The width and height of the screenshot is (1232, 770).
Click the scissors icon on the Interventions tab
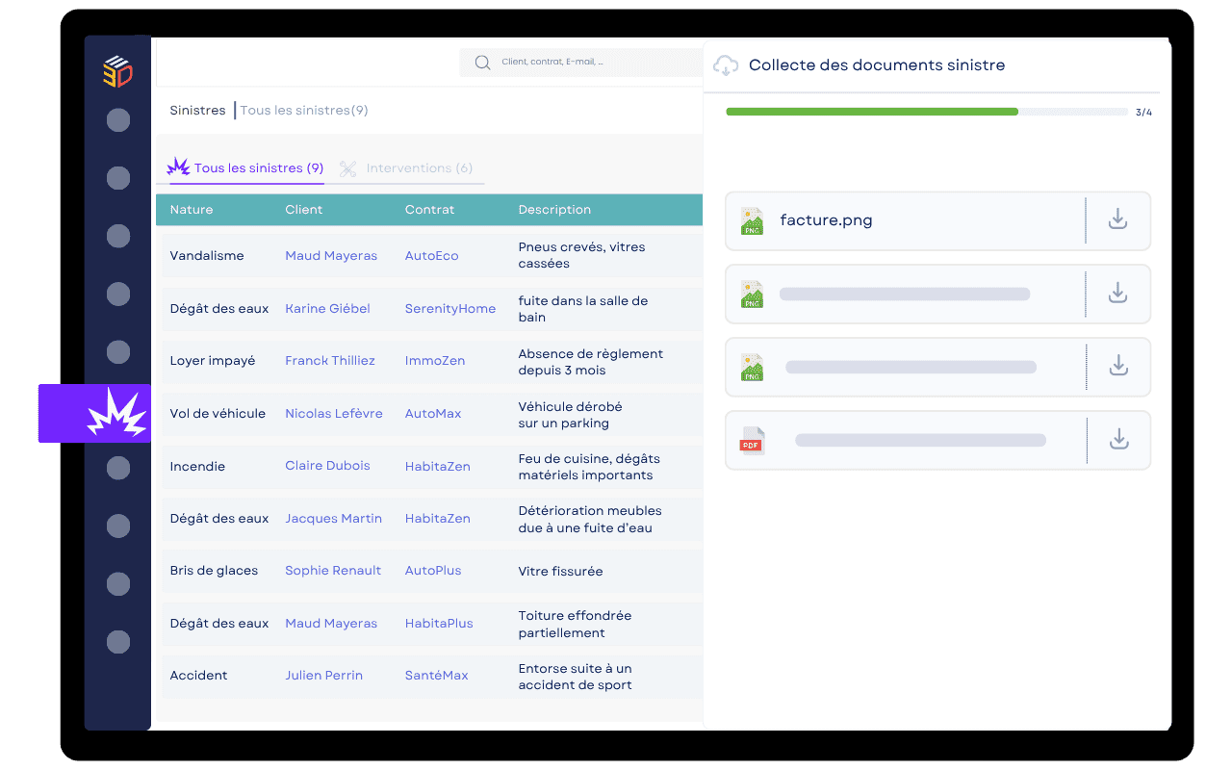pyautogui.click(x=348, y=167)
